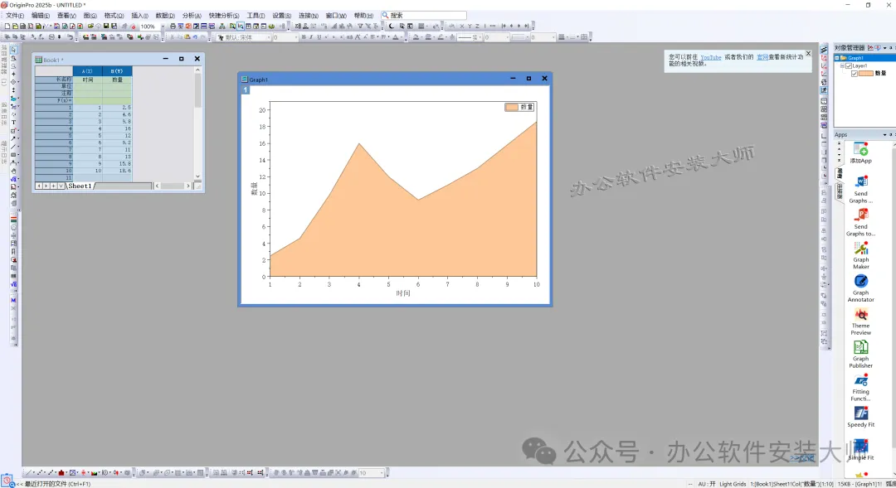896x488 pixels.
Task: Click the Print icon in the toolbar
Action: pyautogui.click(x=173, y=27)
